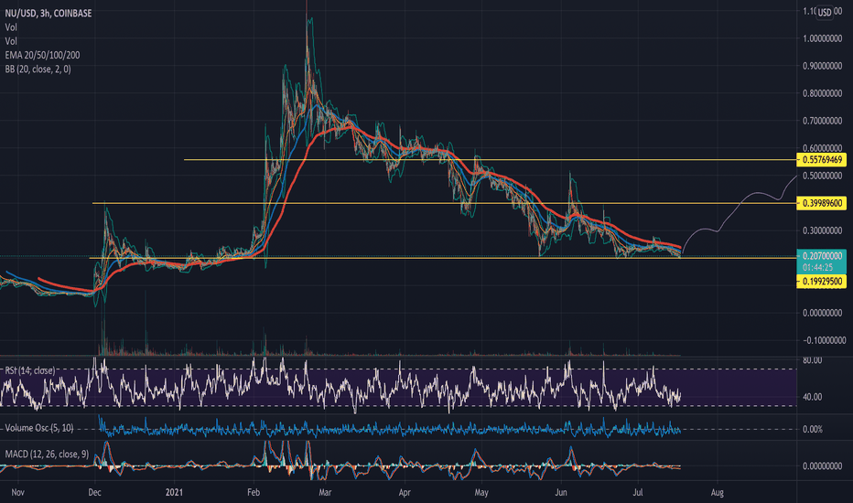Click the 0.90000000 price scale value
This screenshot has width=853, height=503.
(x=822, y=66)
